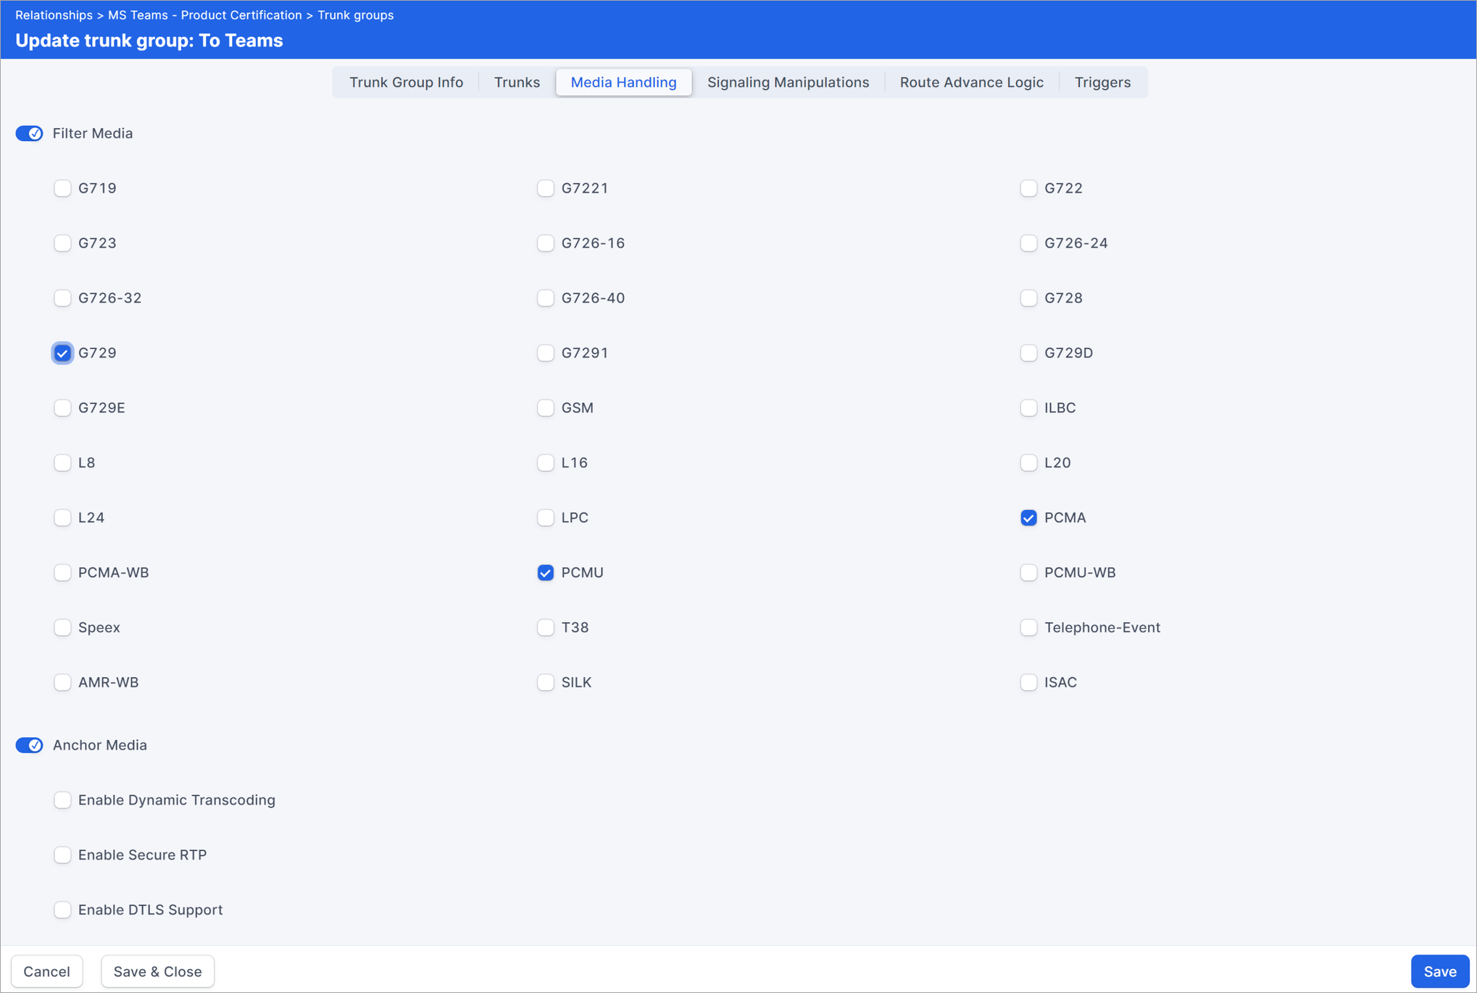Check Enable Dynamic Transcoding
Screen dimensions: 1477x993
62,800
